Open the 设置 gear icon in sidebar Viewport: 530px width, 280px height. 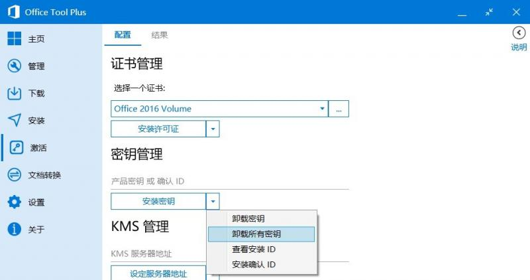click(14, 202)
